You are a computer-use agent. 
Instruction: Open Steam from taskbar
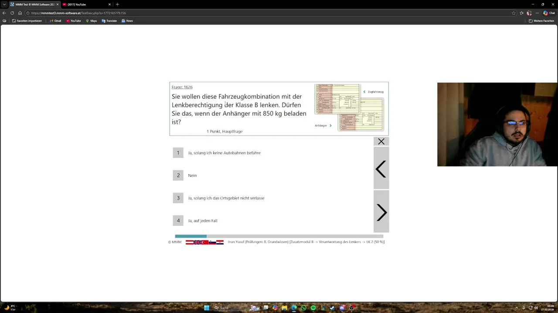[x=332, y=308]
